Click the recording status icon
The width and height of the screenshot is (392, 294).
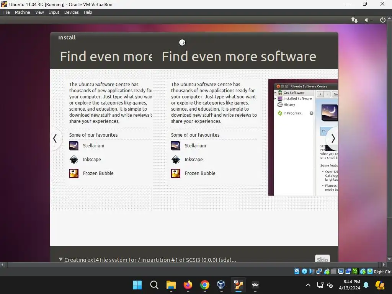pos(348,271)
